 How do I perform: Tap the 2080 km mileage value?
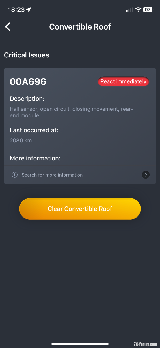[x=21, y=141]
